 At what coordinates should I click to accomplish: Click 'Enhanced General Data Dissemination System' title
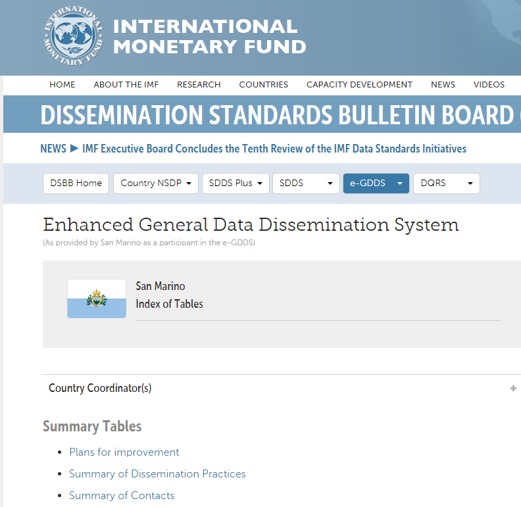[x=251, y=225]
